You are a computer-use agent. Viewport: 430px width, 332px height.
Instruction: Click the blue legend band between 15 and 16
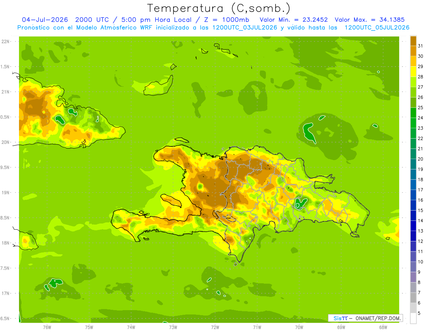tap(413, 205)
